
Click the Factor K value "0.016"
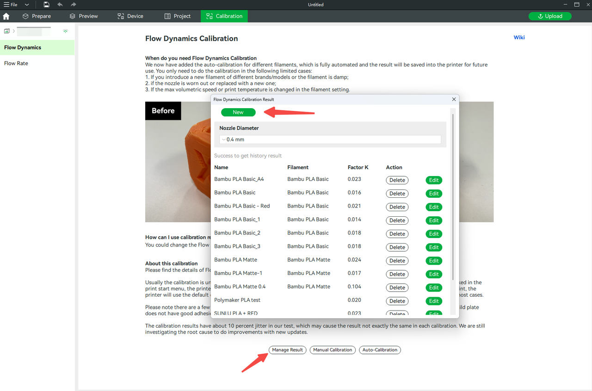click(x=354, y=192)
